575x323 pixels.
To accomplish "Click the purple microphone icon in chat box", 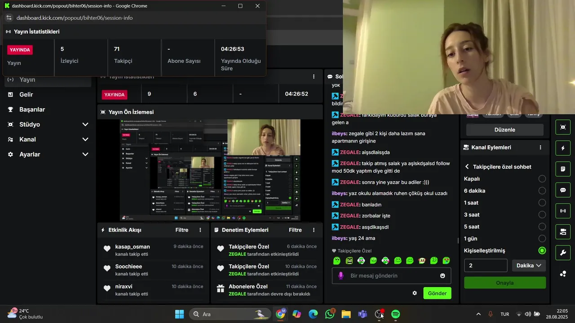I will pos(341,275).
